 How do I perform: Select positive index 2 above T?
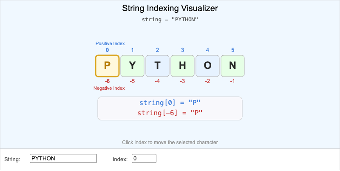tap(157, 50)
